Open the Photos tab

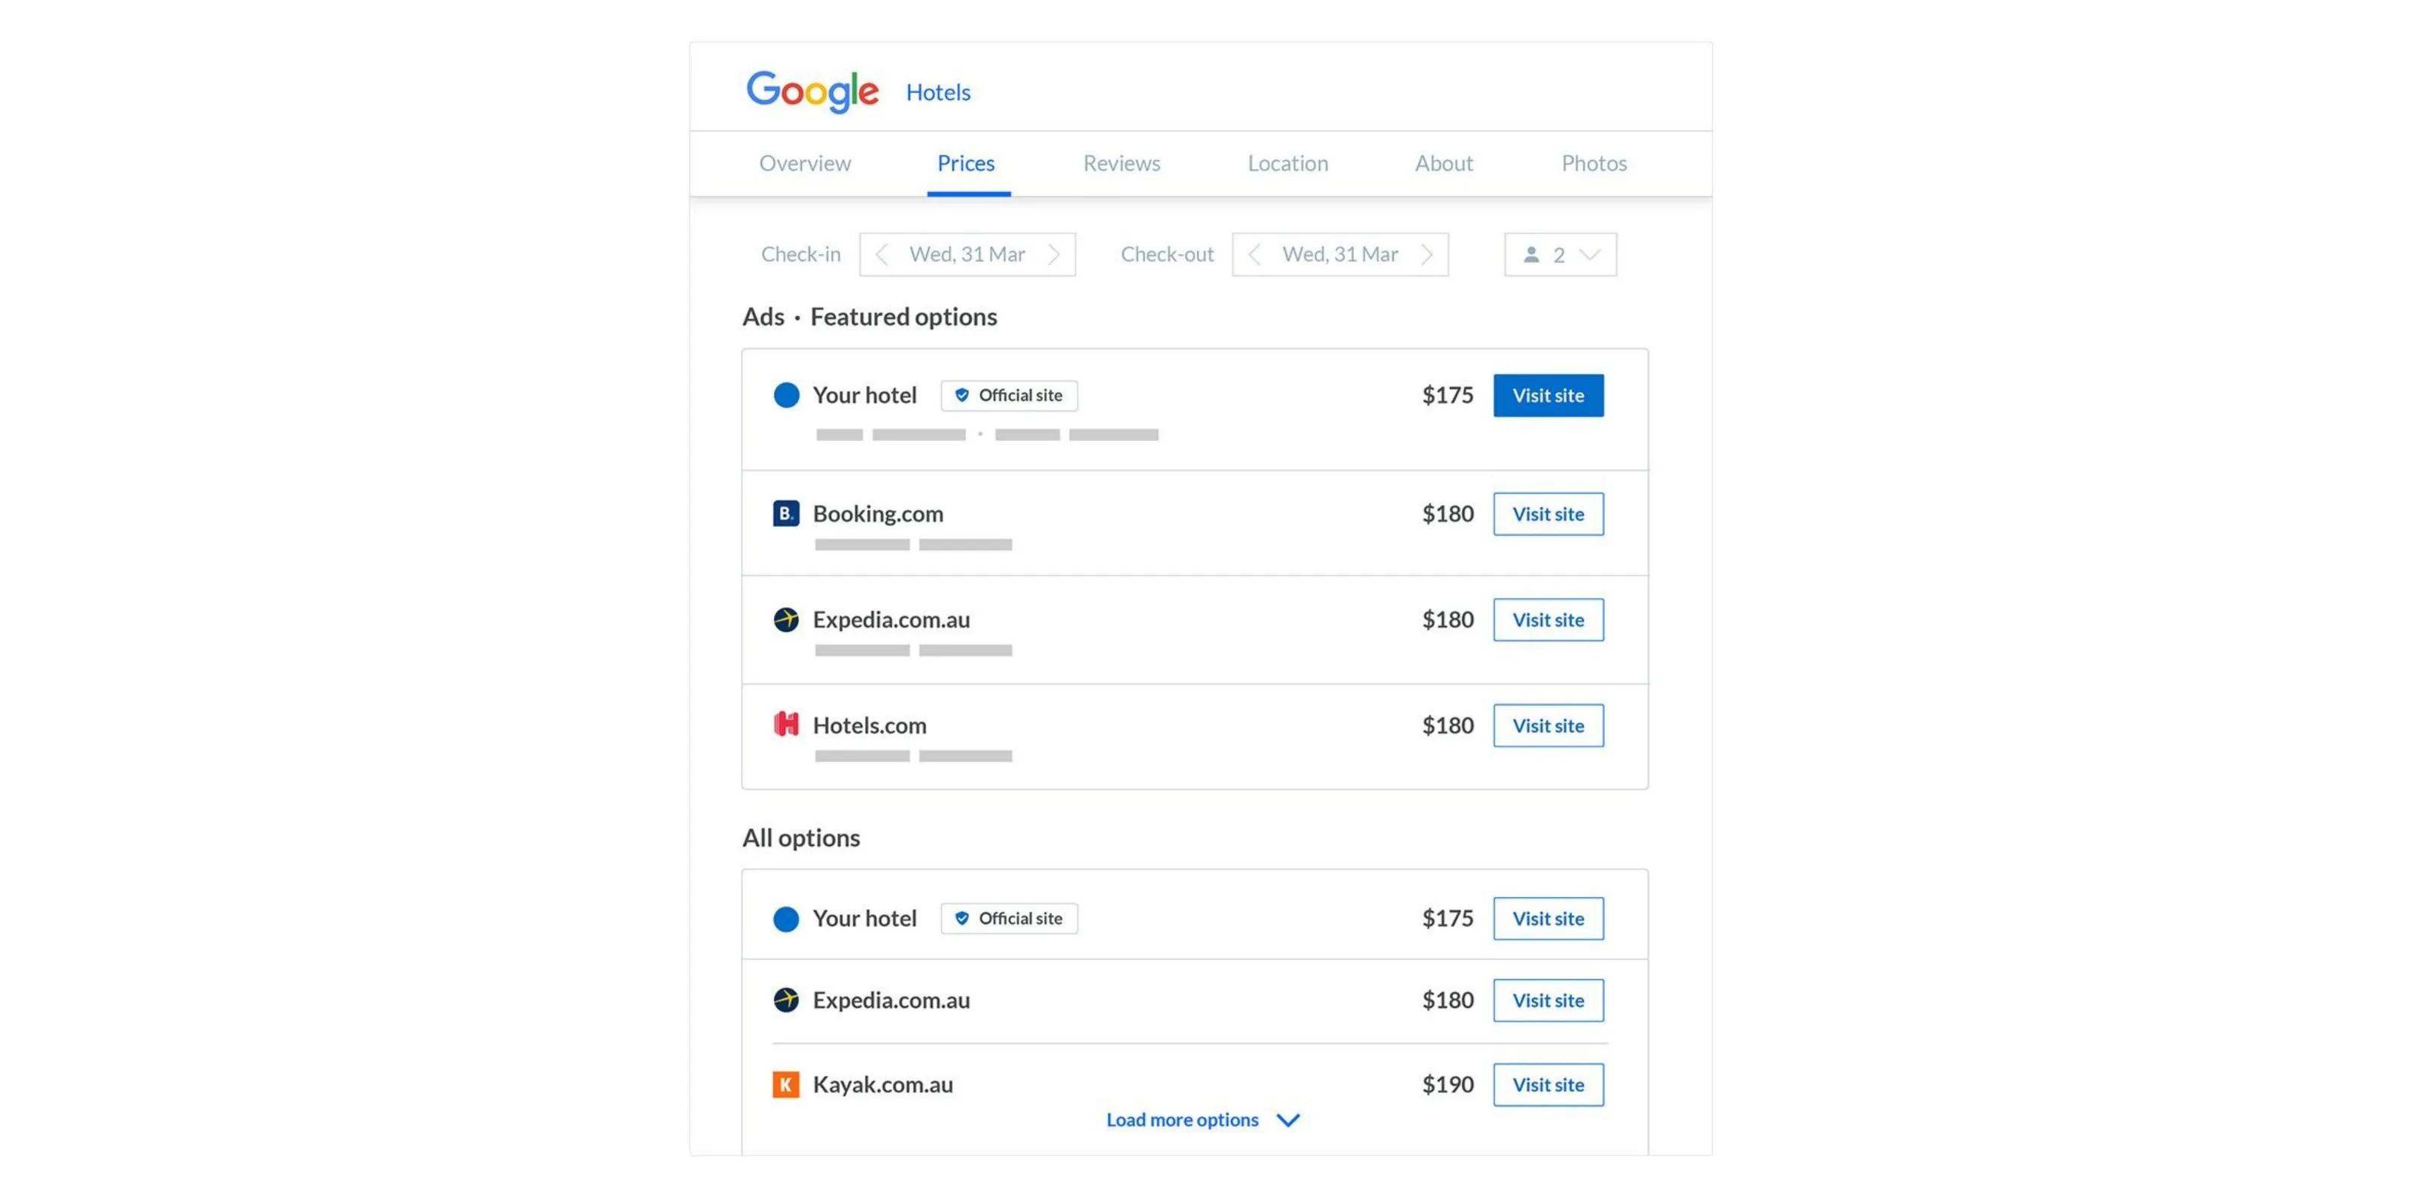1594,163
